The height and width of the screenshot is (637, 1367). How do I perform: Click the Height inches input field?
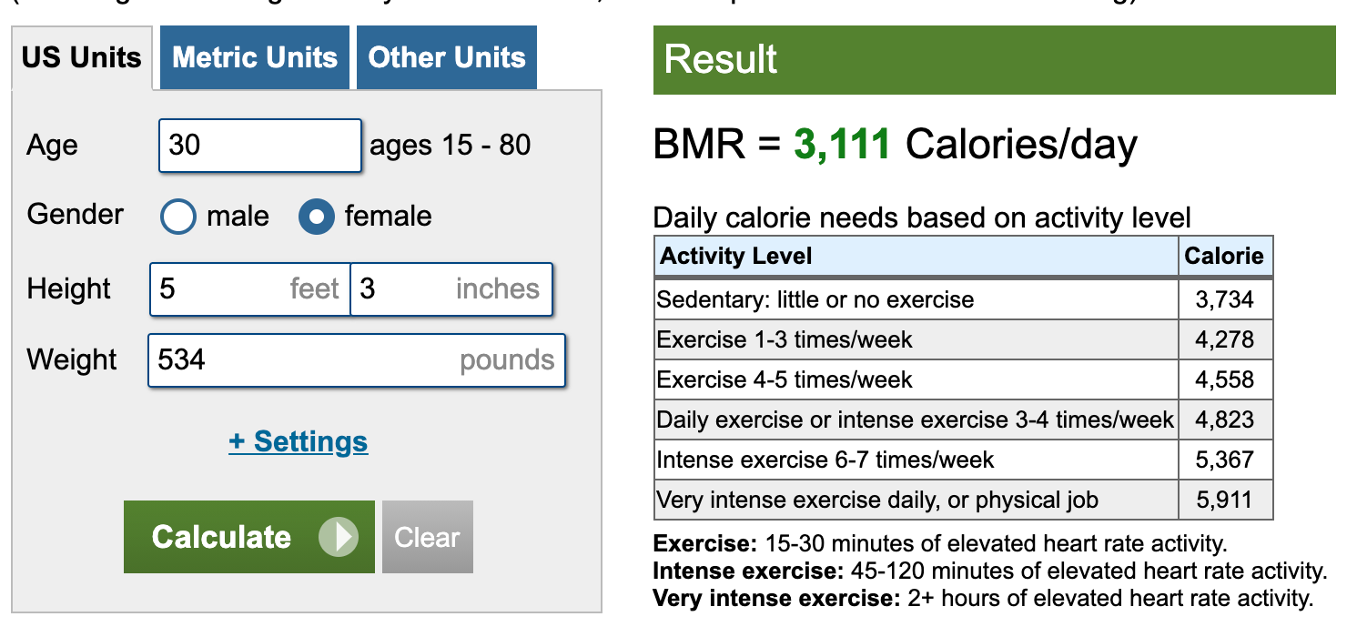point(451,289)
